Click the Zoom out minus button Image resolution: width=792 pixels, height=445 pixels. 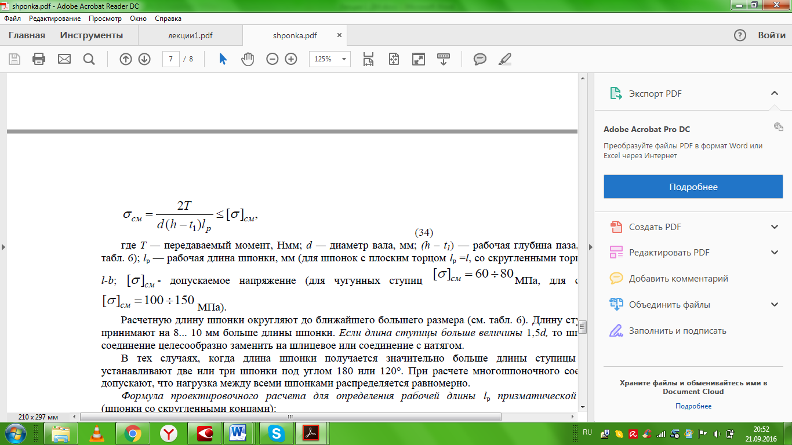(x=273, y=59)
